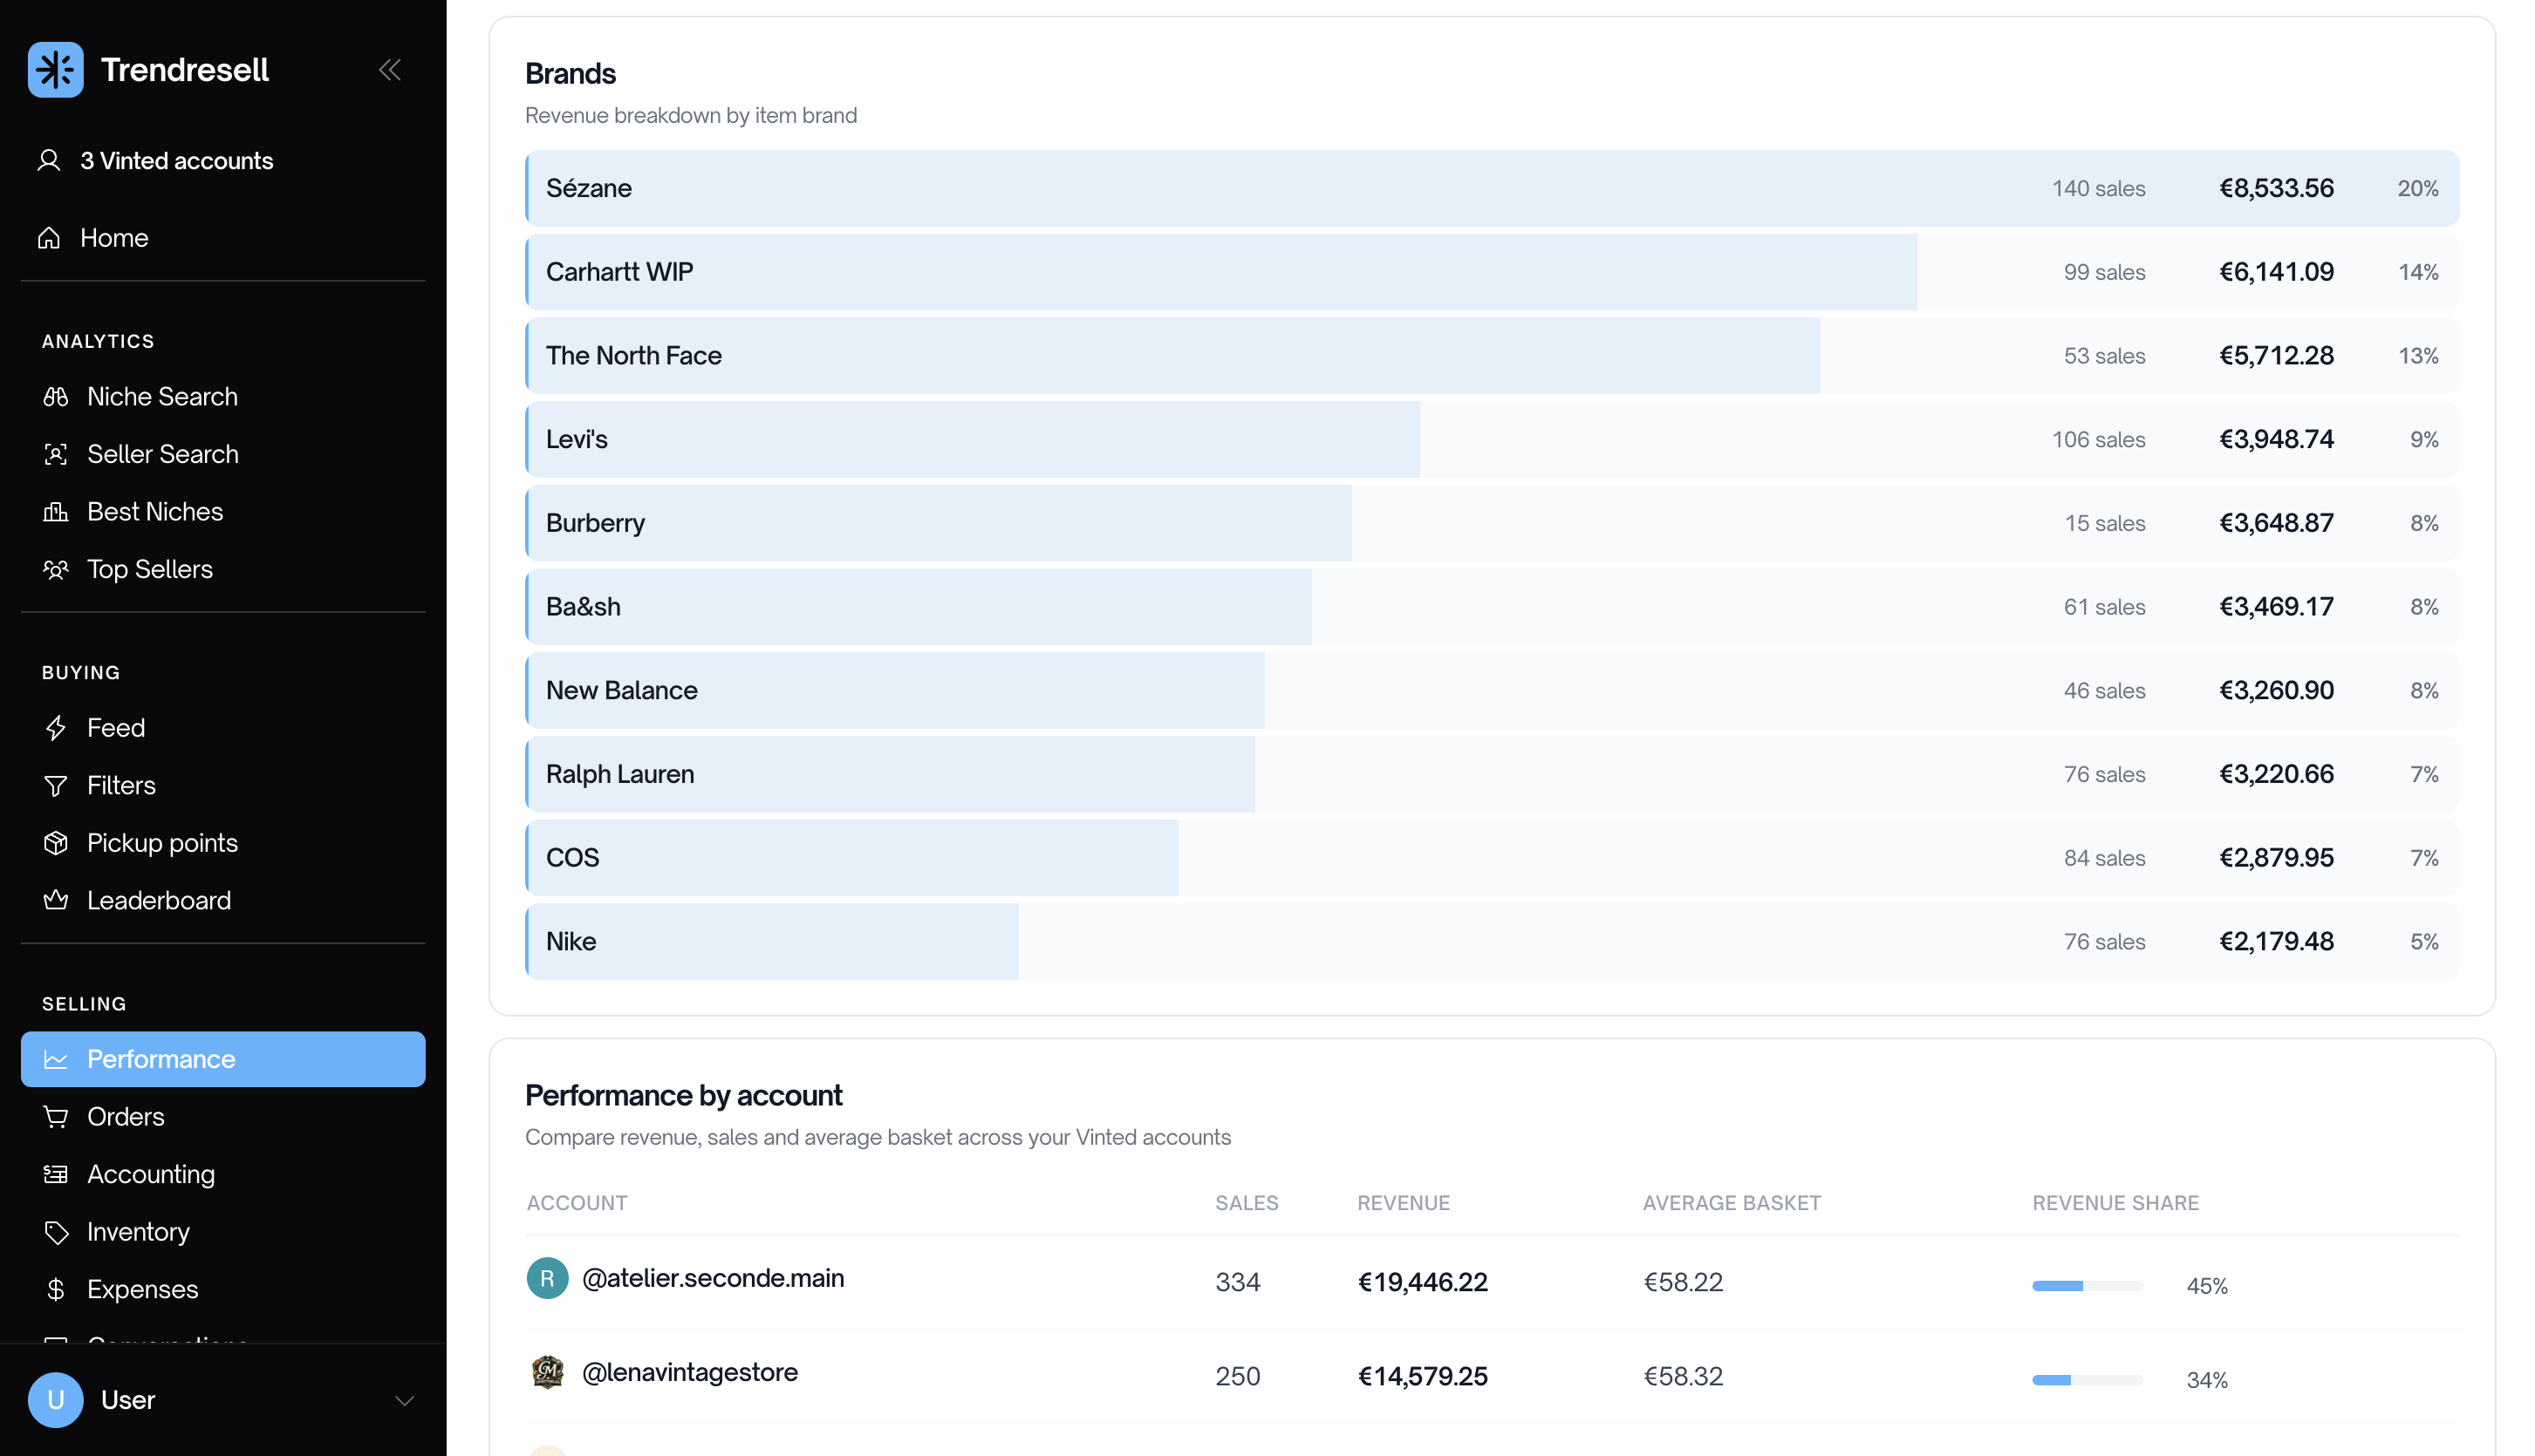The height and width of the screenshot is (1456, 2535).
Task: Open the @atelier.seconde.main account link
Action: tap(713, 1278)
